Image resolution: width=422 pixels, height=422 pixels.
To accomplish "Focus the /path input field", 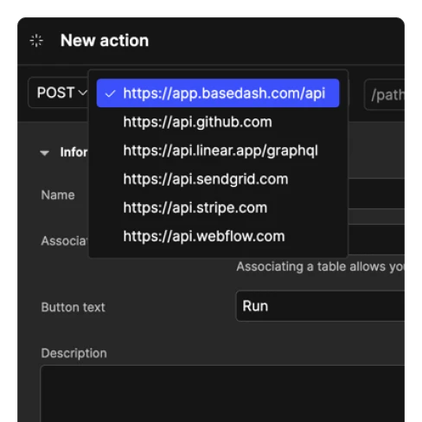I will [385, 95].
